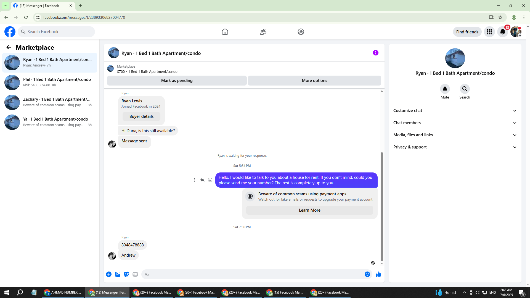Expand Chat members section
Screen dimensions: 530x298
point(455,123)
